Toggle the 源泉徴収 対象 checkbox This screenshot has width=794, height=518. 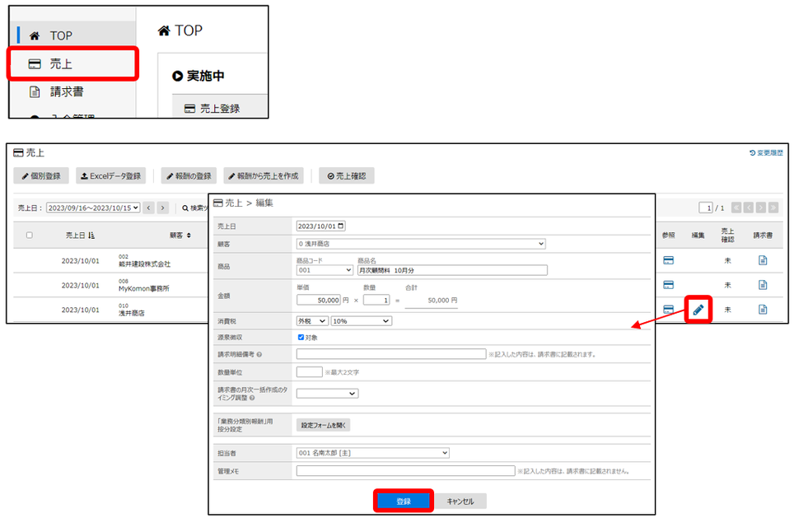pyautogui.click(x=301, y=337)
